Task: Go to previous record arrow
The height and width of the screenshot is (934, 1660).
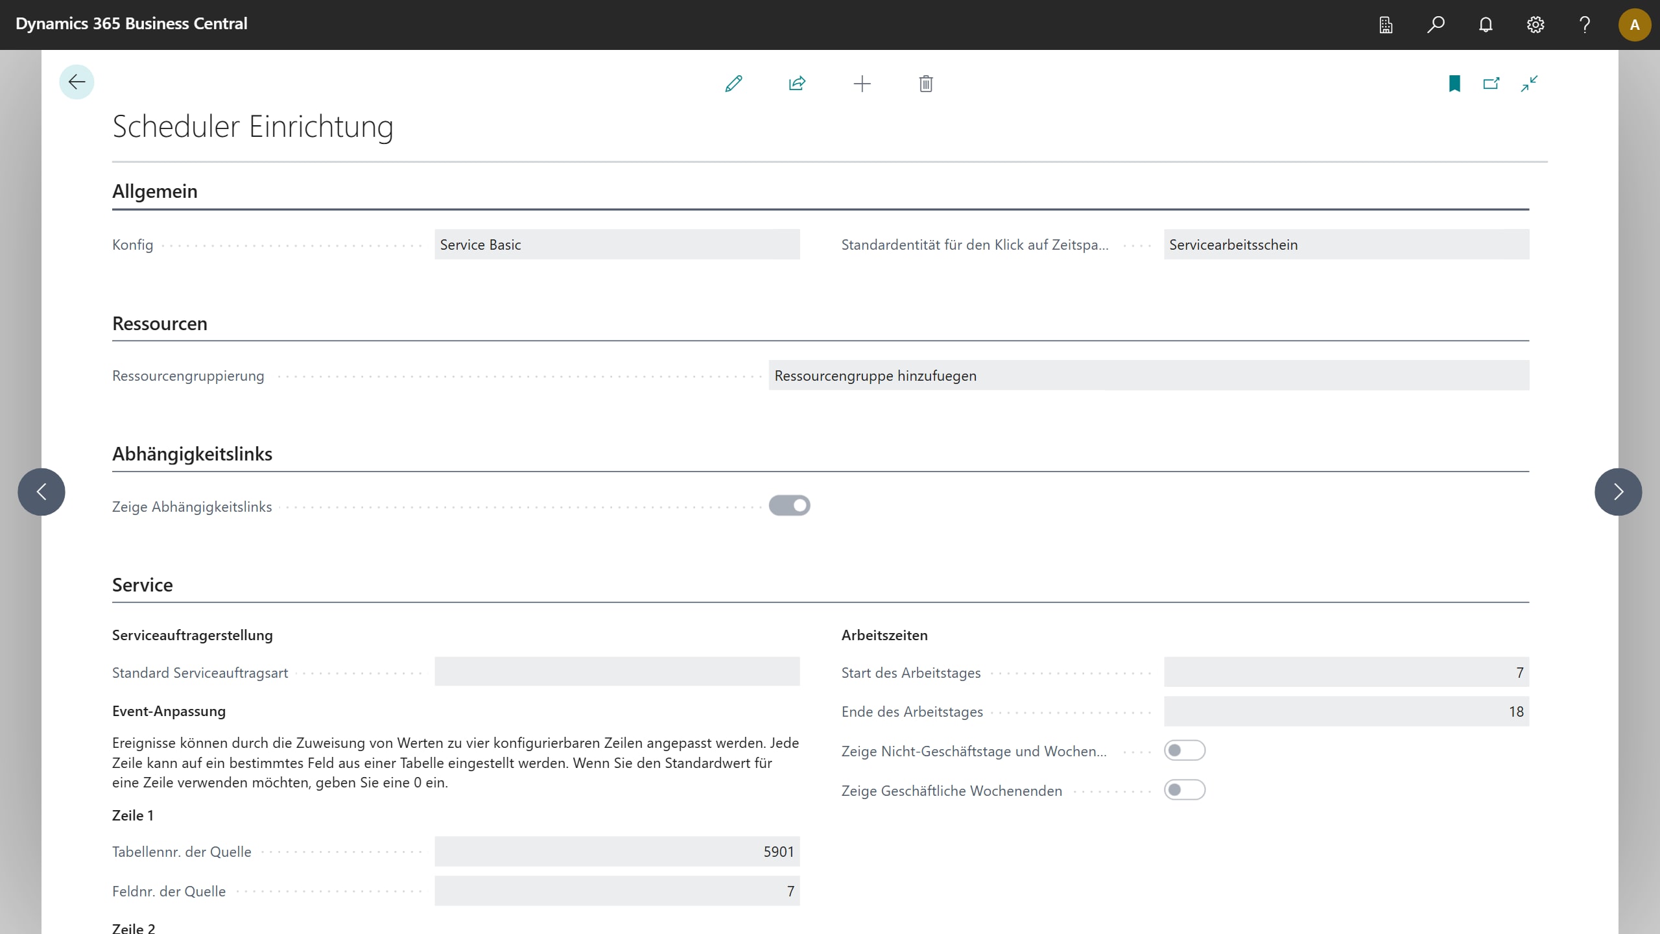Action: [x=41, y=492]
